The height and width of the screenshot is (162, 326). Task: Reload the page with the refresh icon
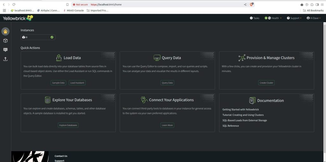point(14,4)
